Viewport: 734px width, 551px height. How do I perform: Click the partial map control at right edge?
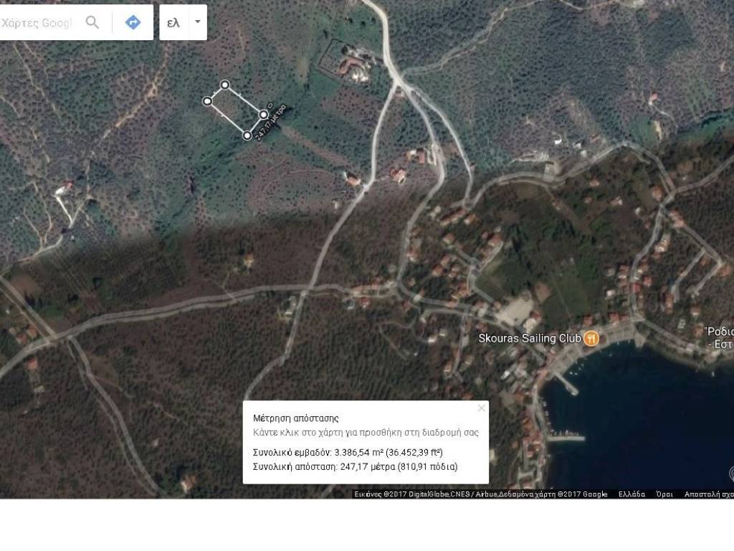731,474
